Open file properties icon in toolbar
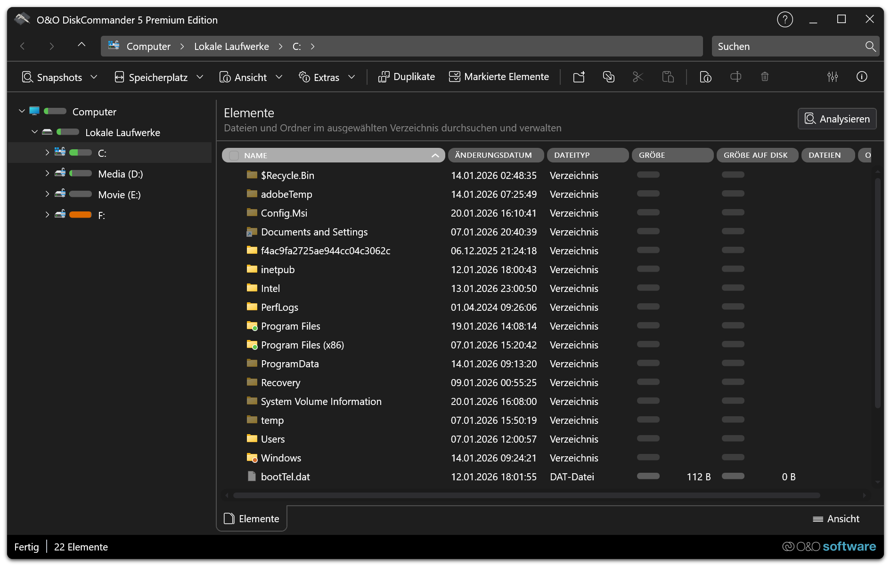The image size is (891, 566). coord(705,77)
